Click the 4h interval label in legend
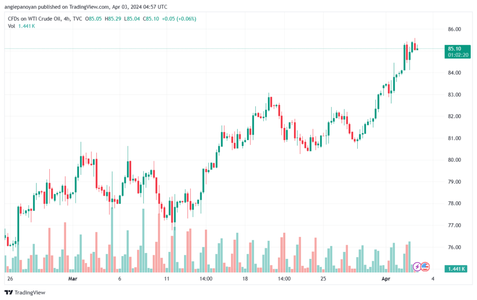Screen dimensions: 477x300 coord(66,19)
